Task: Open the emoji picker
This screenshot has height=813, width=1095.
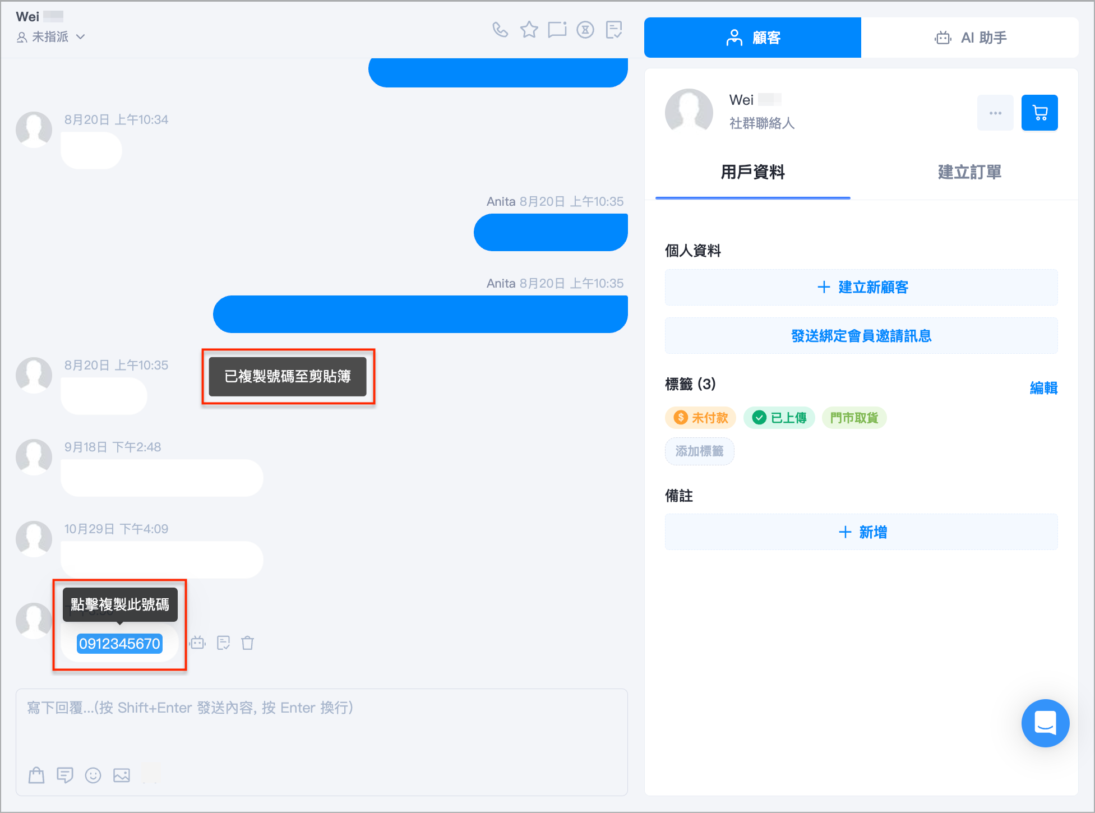Action: (93, 775)
